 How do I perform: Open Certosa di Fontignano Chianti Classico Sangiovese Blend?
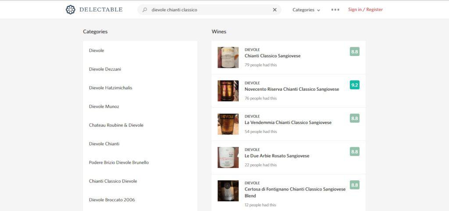pyautogui.click(x=295, y=193)
